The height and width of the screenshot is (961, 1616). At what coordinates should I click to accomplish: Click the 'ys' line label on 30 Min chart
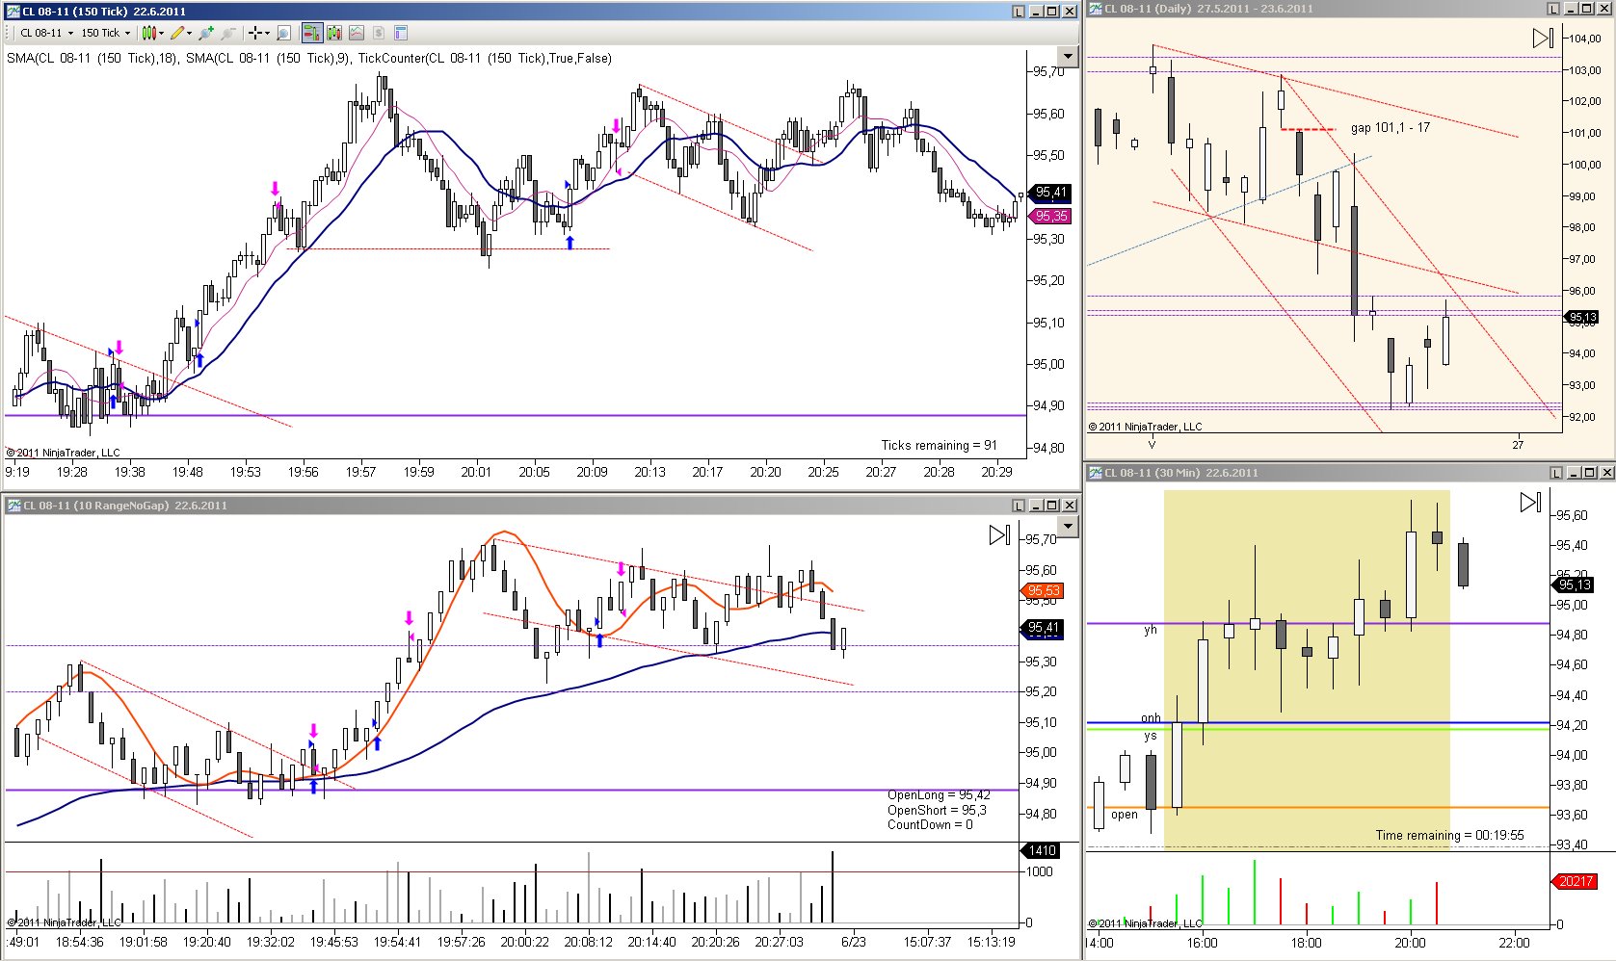point(1150,736)
